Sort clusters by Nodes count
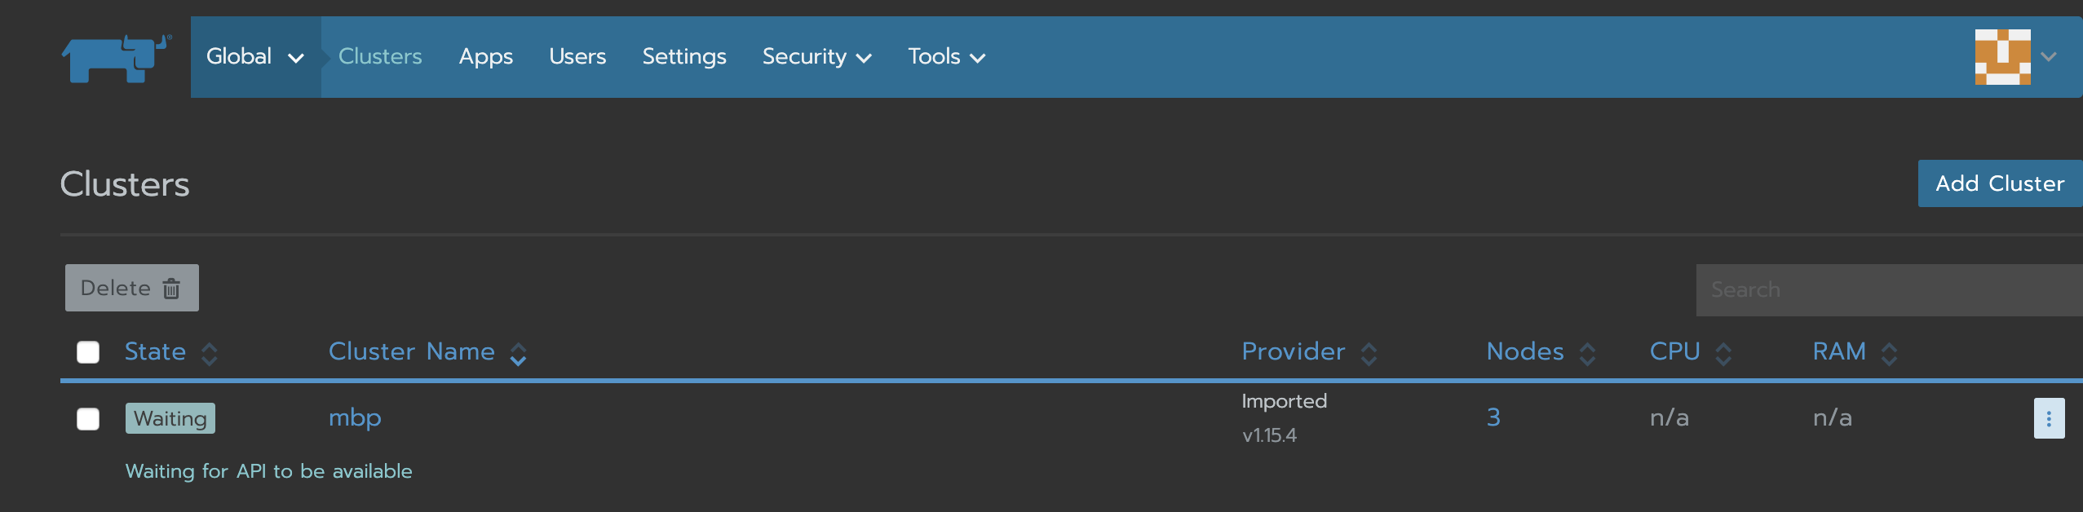This screenshot has height=512, width=2083. [x=1587, y=352]
